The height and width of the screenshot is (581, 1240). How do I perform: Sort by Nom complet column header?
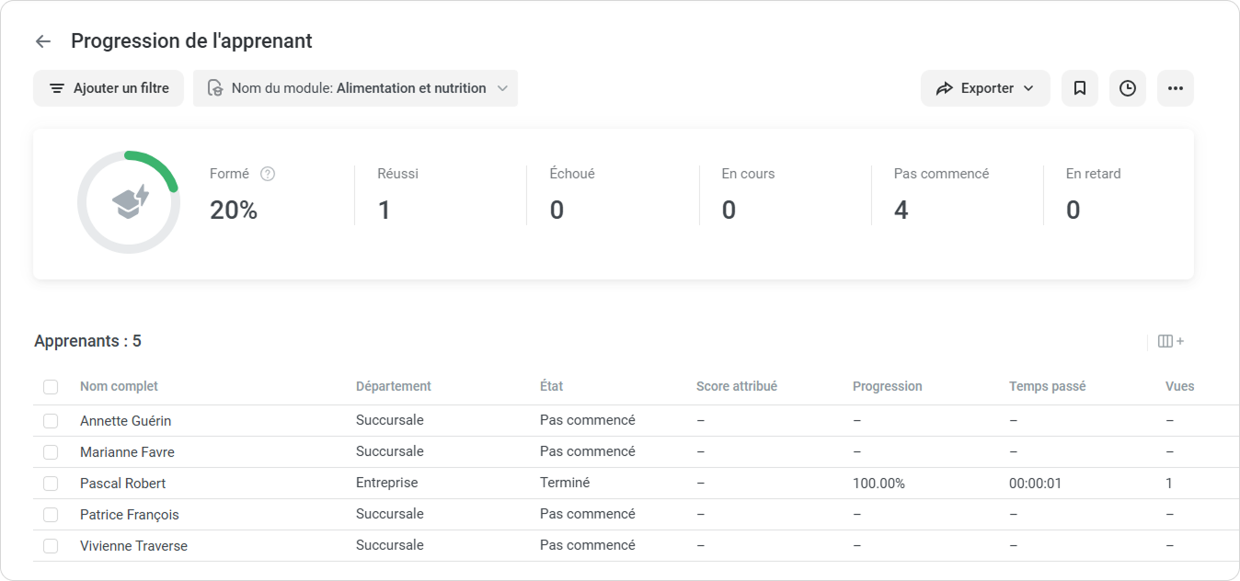pos(119,386)
